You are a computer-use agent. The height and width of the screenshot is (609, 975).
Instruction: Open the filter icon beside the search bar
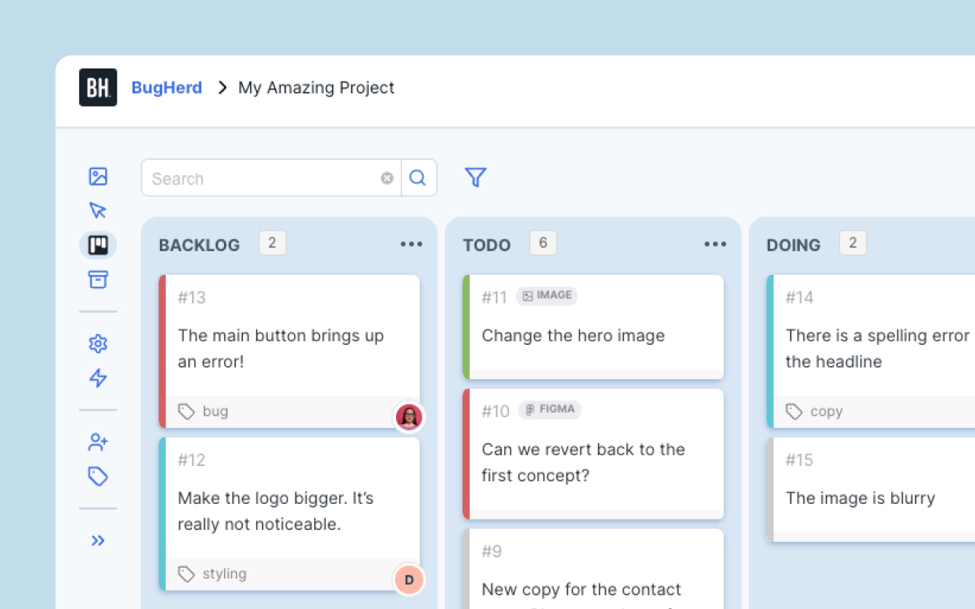475,177
